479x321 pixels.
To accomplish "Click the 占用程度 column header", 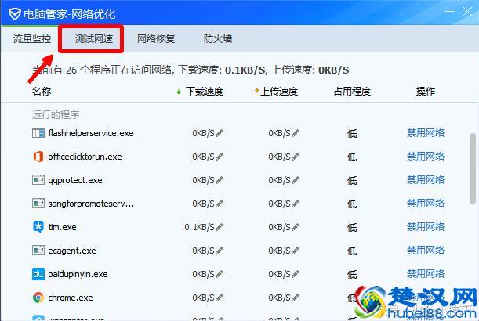I will click(x=352, y=91).
